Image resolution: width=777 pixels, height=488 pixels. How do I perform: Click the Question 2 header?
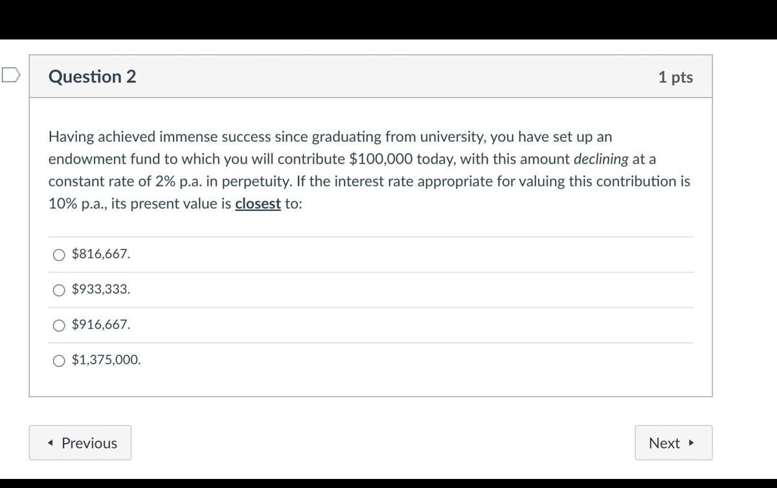click(91, 76)
